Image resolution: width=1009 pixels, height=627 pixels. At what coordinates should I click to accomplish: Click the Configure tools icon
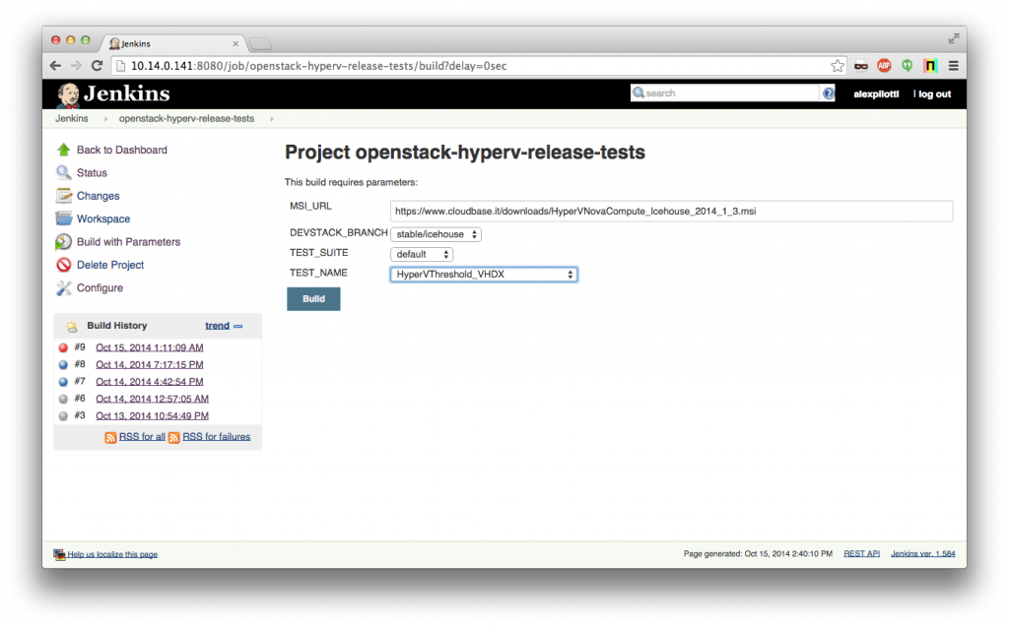[x=64, y=288]
